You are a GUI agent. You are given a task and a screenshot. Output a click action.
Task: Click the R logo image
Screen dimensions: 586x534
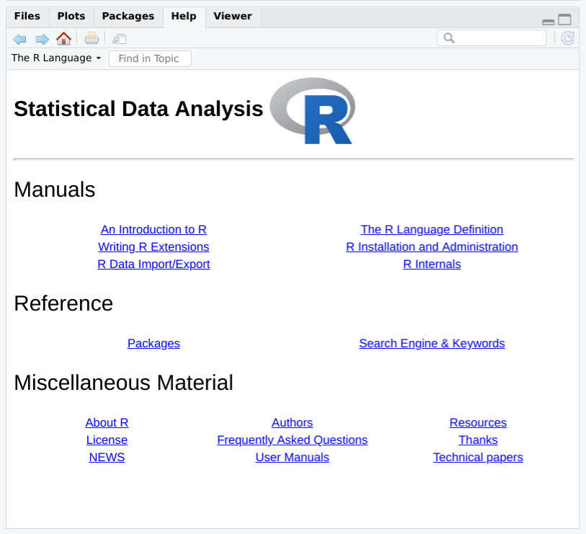[x=313, y=111]
